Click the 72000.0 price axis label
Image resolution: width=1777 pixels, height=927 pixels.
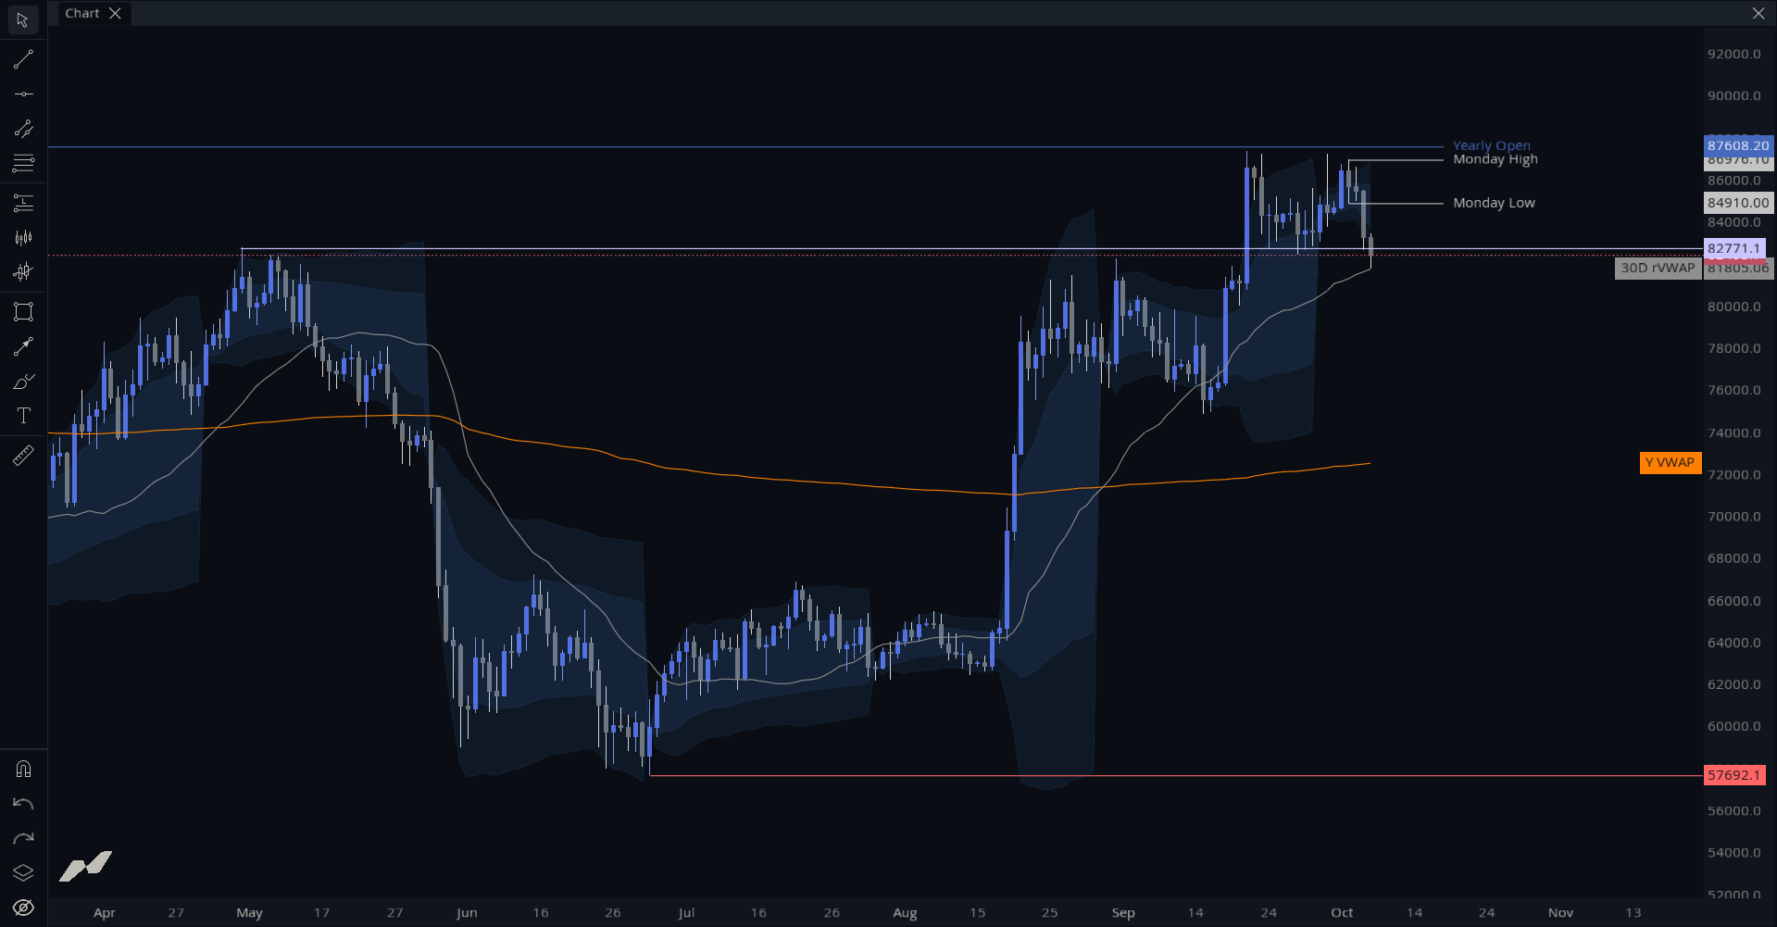click(1734, 475)
